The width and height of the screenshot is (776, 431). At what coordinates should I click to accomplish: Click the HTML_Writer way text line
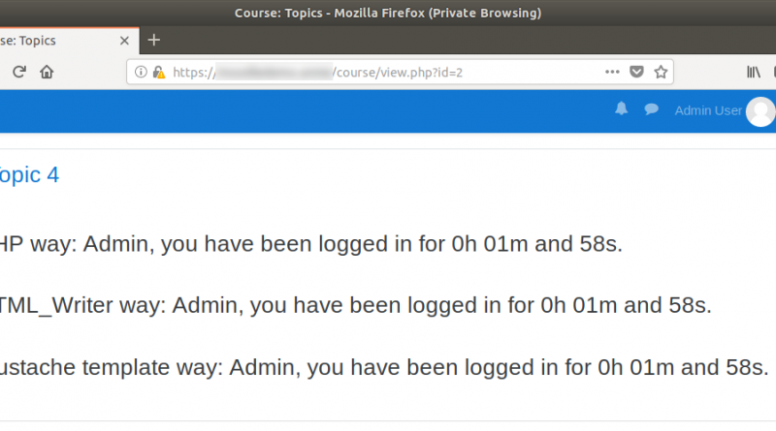pyautogui.click(x=355, y=305)
